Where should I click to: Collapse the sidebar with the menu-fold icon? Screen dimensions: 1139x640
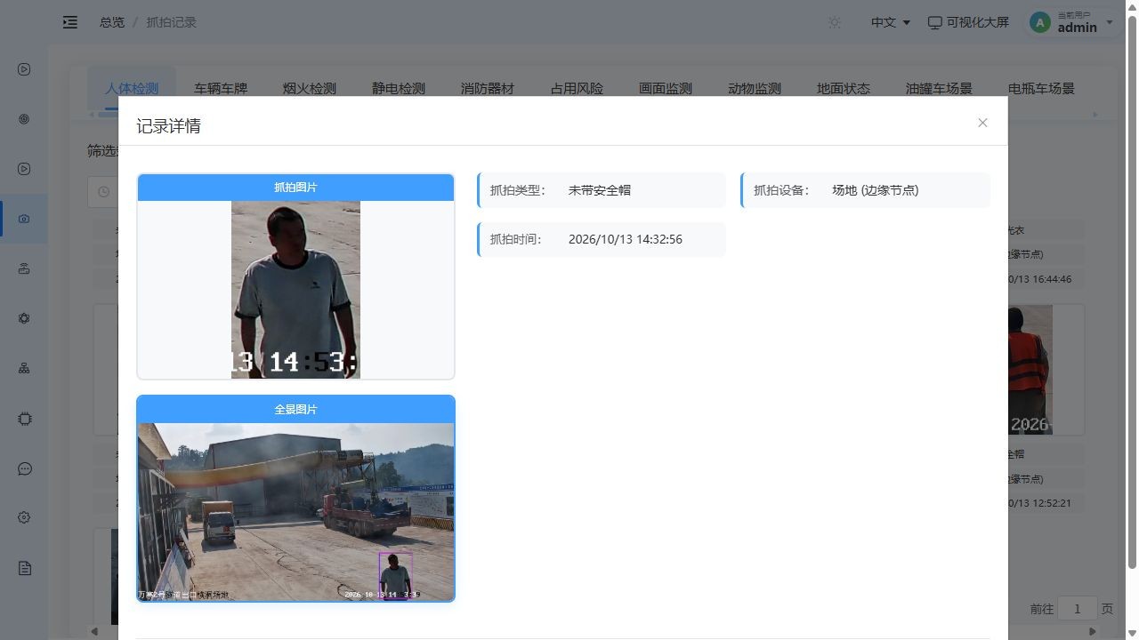coord(70,22)
